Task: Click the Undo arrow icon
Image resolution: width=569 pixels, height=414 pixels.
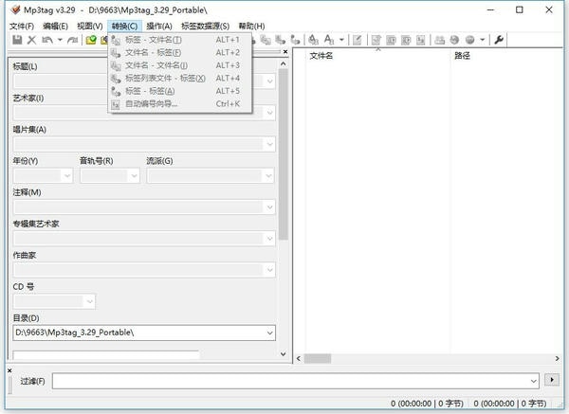Action: [x=47, y=40]
